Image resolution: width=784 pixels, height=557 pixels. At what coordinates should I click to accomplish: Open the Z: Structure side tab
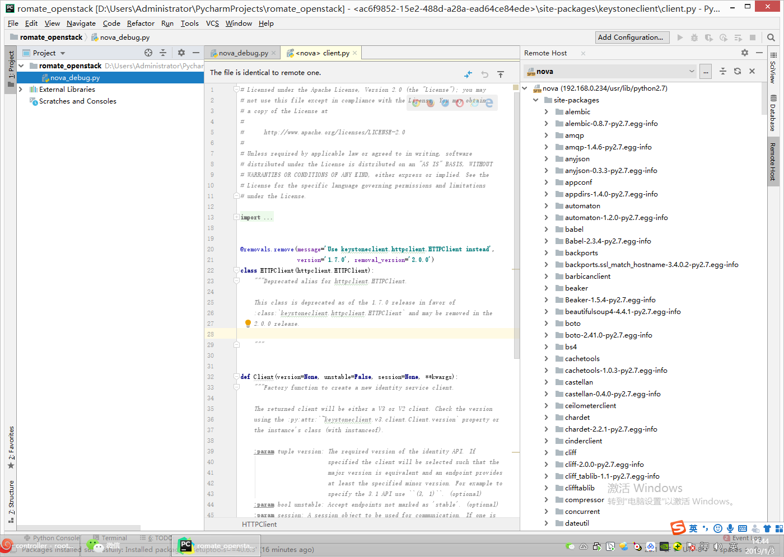coord(11,501)
